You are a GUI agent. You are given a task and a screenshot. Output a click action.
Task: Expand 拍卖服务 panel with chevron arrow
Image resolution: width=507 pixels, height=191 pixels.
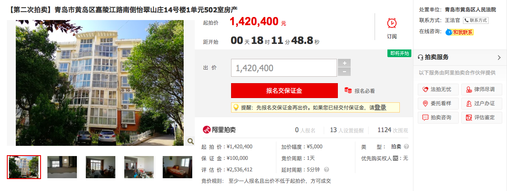[x=499, y=58]
